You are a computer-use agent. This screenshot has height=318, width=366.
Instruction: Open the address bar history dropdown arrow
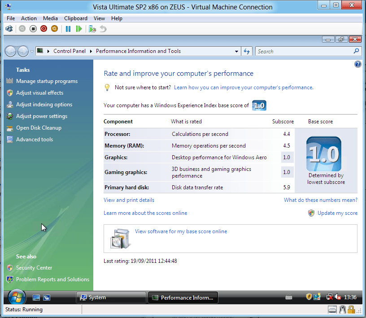[237, 52]
